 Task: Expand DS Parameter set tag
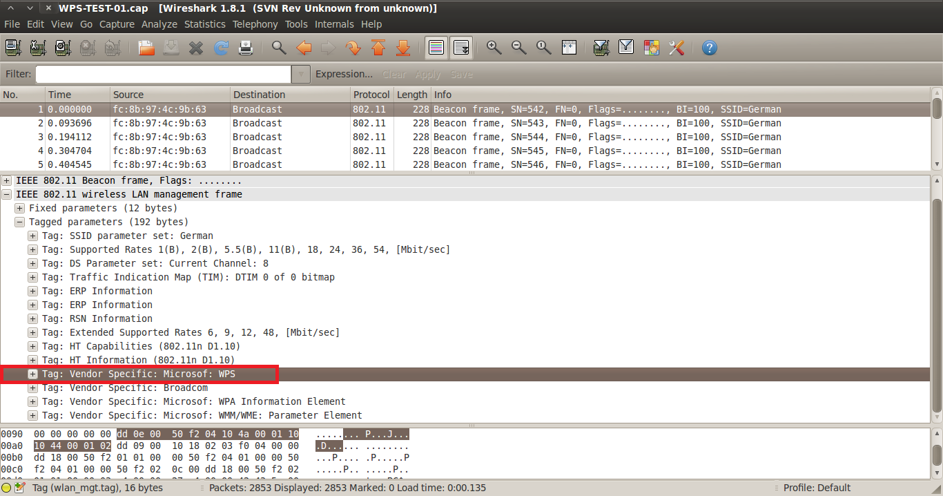tap(32, 263)
